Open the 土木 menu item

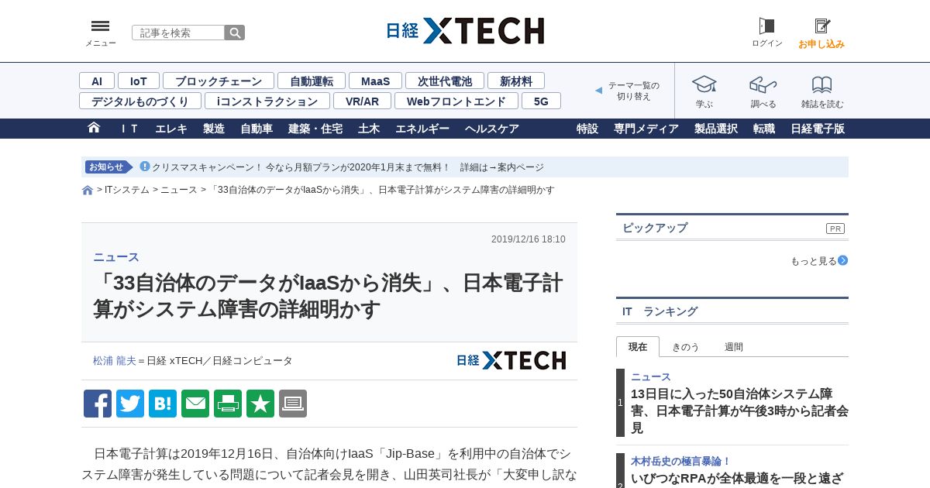[369, 129]
